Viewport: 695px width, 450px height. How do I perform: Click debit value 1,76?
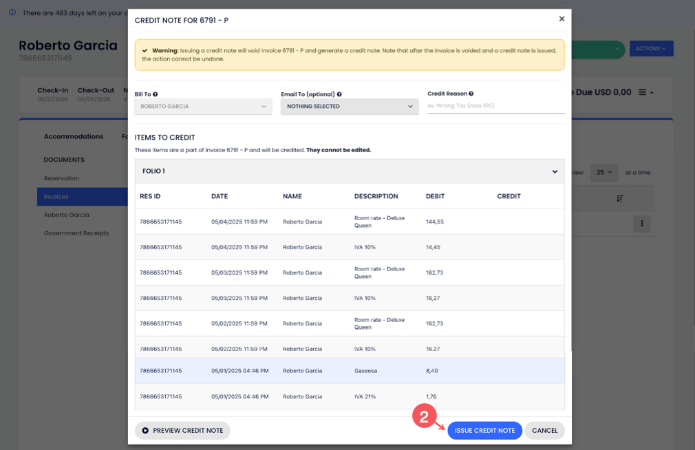(x=431, y=396)
